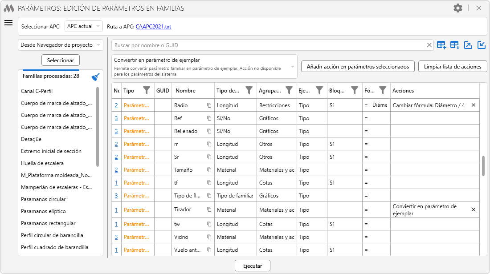
Task: Clear processed families with broom icon
Action: (96, 77)
